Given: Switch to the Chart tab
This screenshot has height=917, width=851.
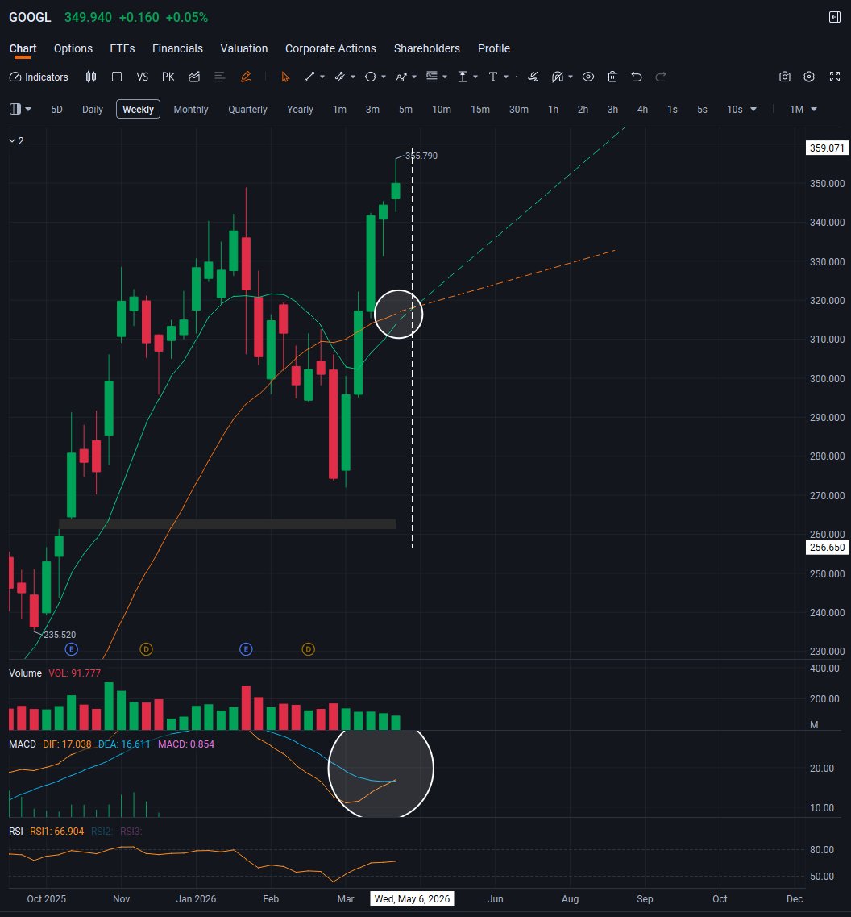Looking at the screenshot, I should 23,48.
